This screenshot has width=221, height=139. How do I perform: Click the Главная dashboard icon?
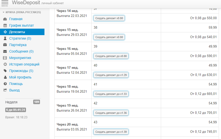point(5,19)
